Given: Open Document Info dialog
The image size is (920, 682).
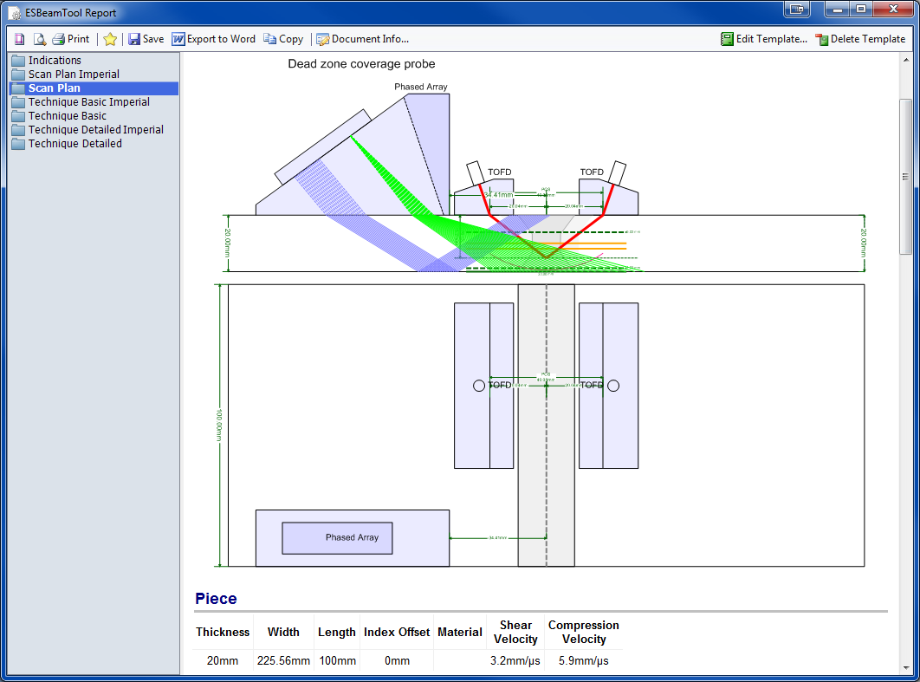Looking at the screenshot, I should pyautogui.click(x=363, y=39).
